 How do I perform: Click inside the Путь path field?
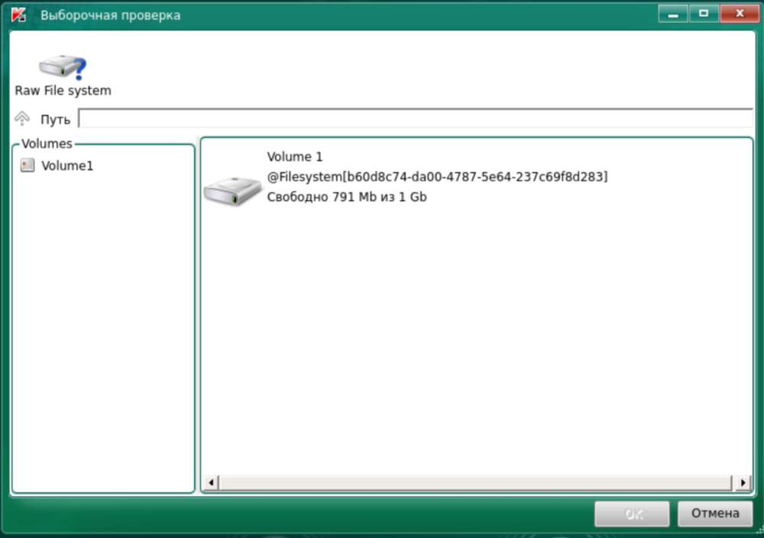click(x=416, y=118)
